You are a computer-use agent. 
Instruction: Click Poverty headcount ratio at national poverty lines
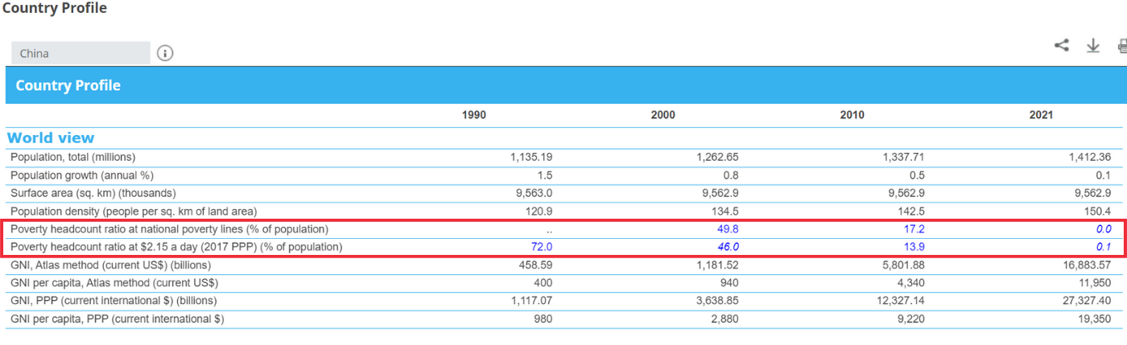(170, 229)
